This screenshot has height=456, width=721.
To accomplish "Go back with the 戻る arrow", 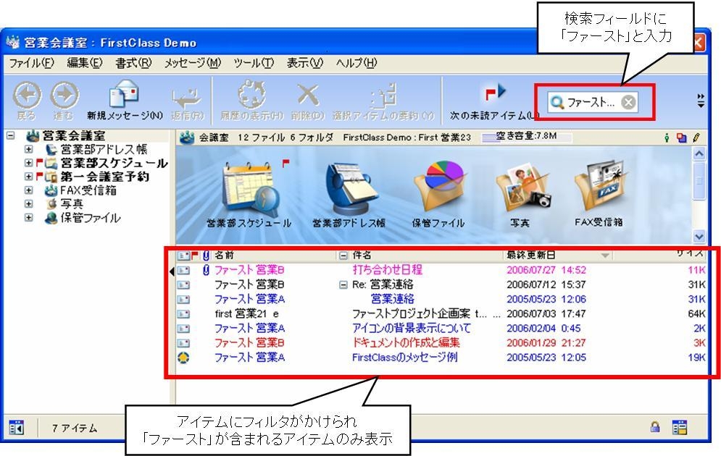I will point(27,96).
